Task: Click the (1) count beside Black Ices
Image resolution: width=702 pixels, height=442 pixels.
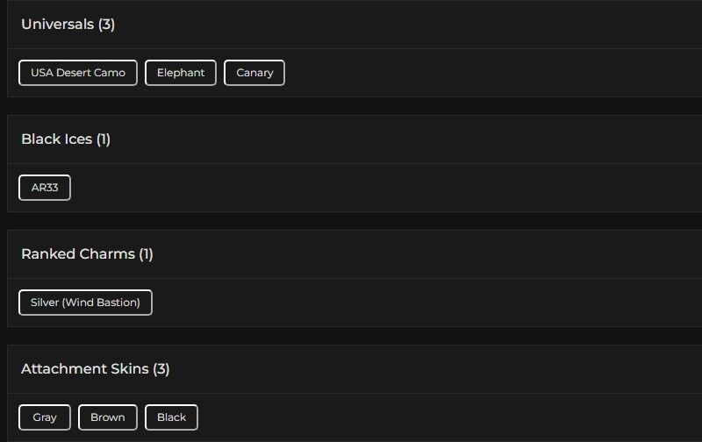Action: (104, 139)
